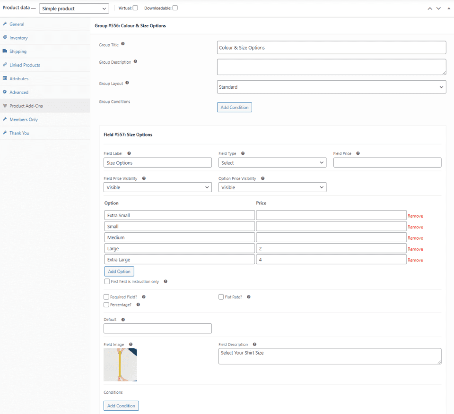This screenshot has height=414, width=454.
Task: Click the Field Image thumbnail
Action: [120, 364]
